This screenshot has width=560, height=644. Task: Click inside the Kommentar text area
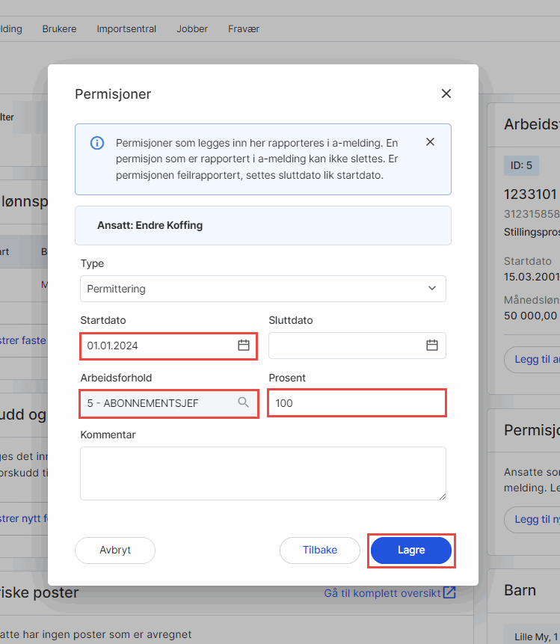click(x=262, y=473)
